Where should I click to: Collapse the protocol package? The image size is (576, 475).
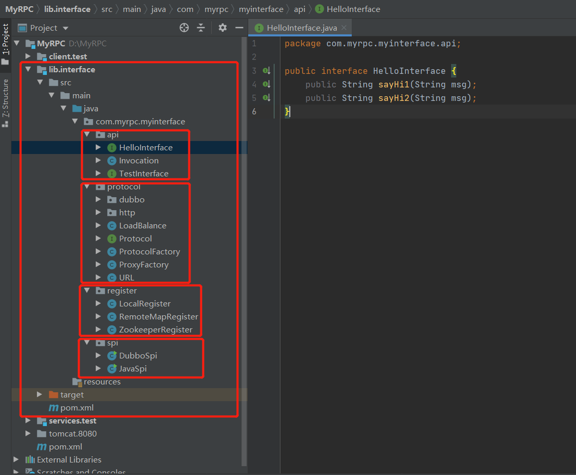click(x=87, y=187)
